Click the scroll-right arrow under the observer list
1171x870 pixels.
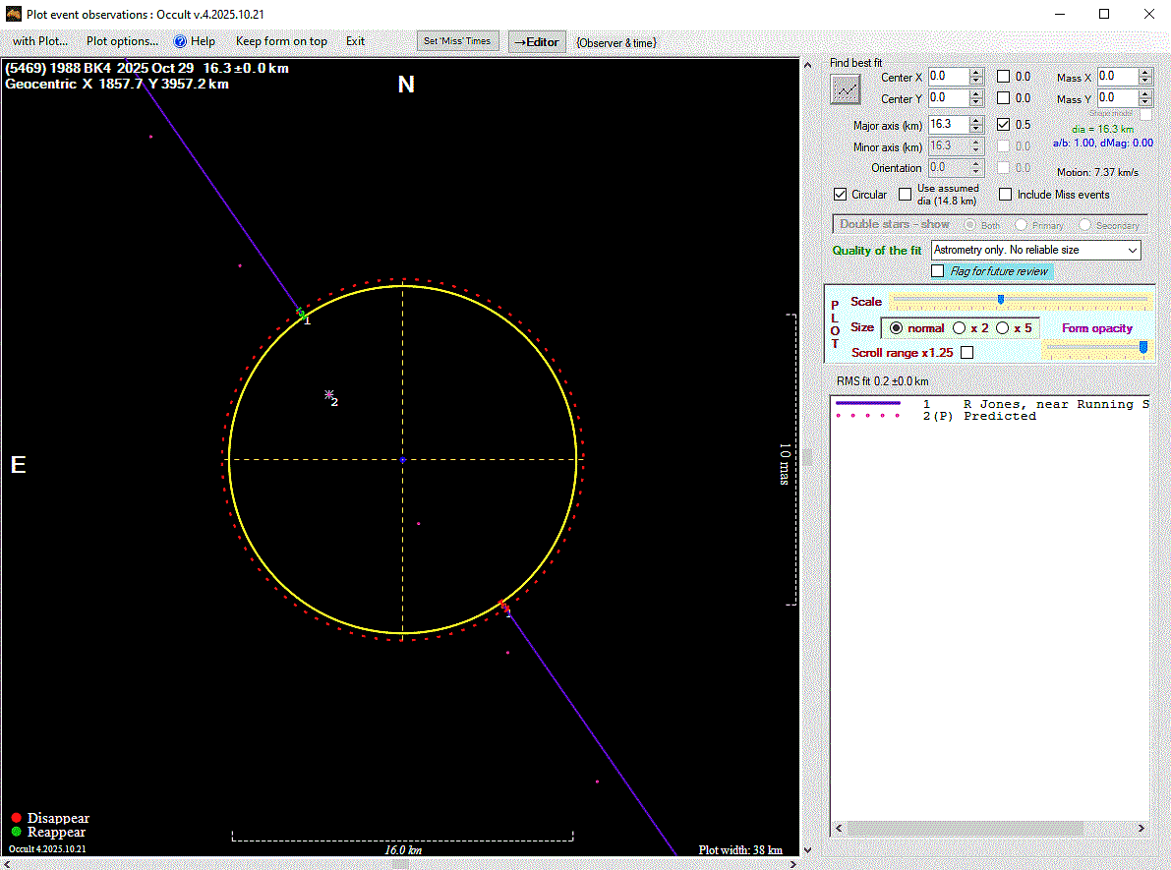pos(1142,829)
